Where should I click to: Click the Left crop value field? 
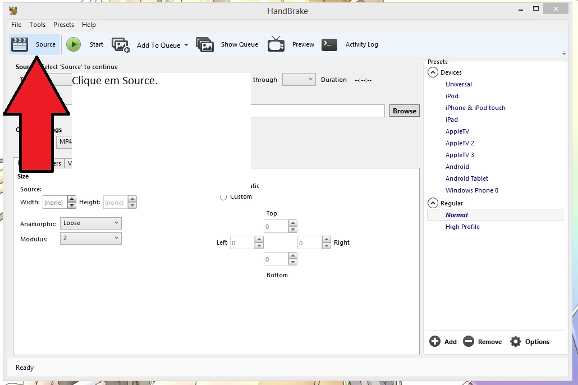(242, 242)
